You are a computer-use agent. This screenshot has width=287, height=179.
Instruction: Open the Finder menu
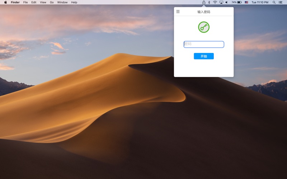click(x=15, y=3)
